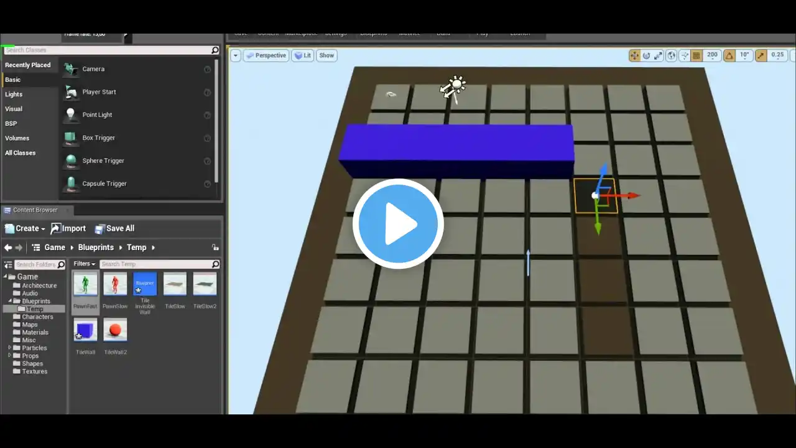Viewport: 796px width, 448px height.
Task: Toggle scale snapping icon
Action: [x=762, y=55]
